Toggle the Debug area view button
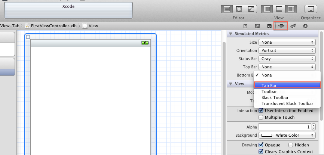 coord(279,9)
